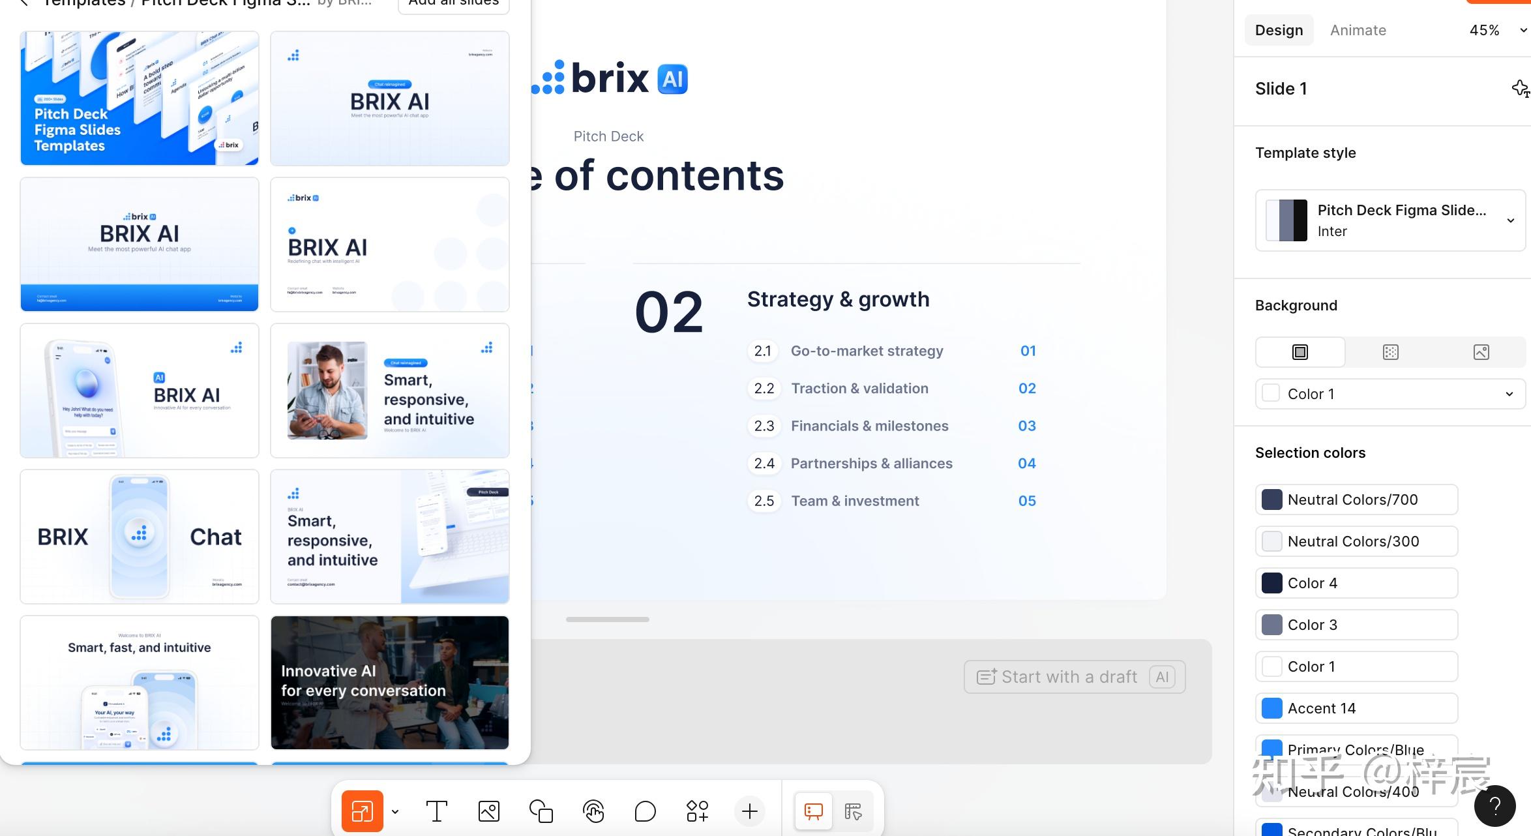Select the BRIX Chat slide thumbnail

[x=140, y=537]
